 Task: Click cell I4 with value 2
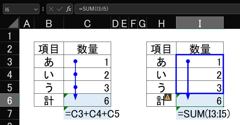tap(200, 74)
